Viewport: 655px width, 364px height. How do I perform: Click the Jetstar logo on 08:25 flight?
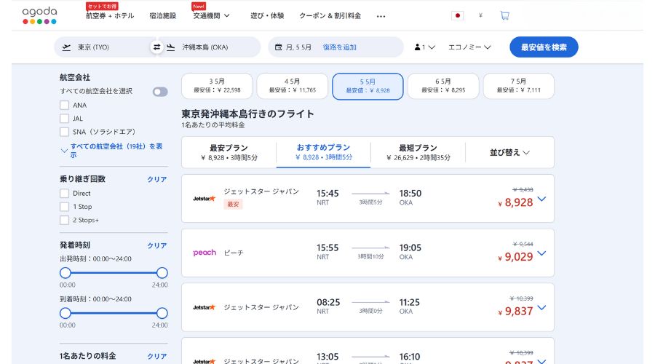204,307
